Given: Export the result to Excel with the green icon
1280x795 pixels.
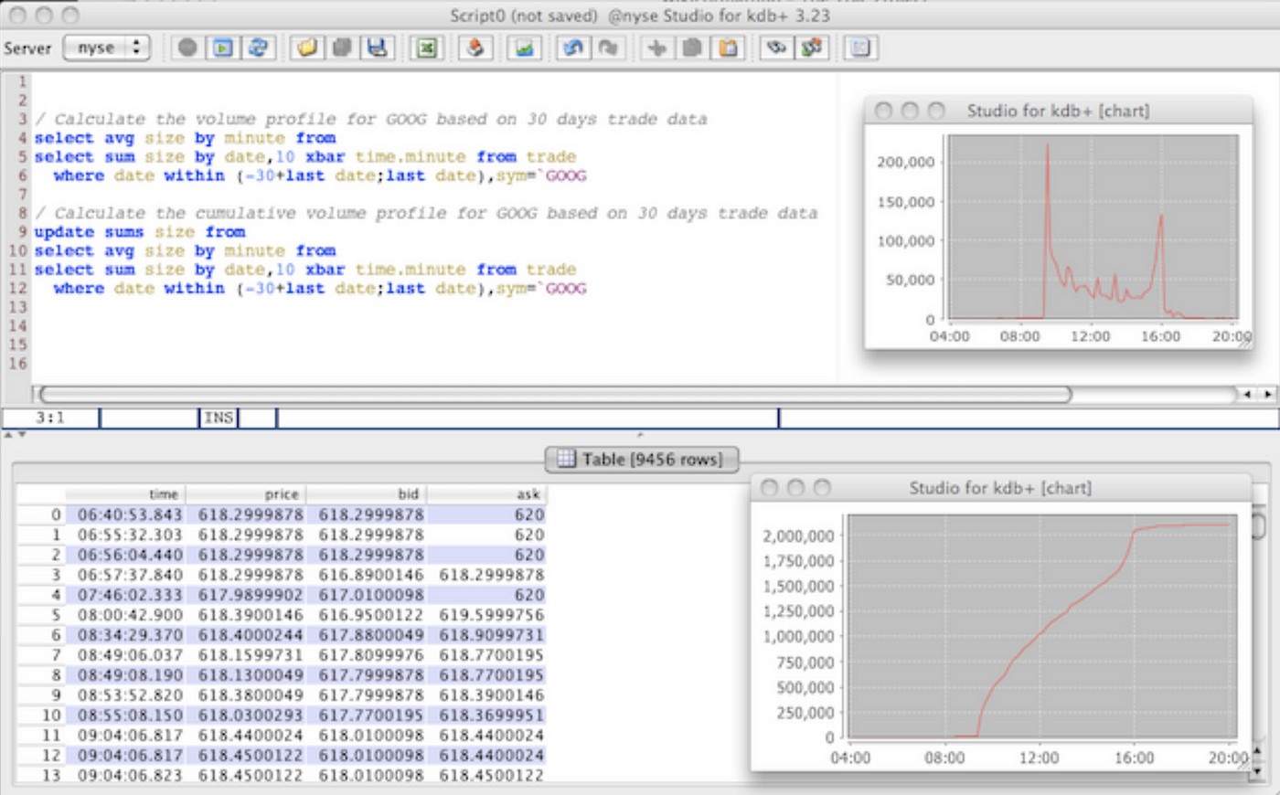Looking at the screenshot, I should coord(426,48).
